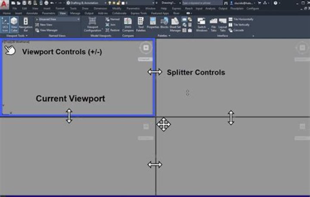This screenshot has height=197, width=310.
Task: Switch to the Featured Apps ribbon tab
Action: (x=160, y=13)
